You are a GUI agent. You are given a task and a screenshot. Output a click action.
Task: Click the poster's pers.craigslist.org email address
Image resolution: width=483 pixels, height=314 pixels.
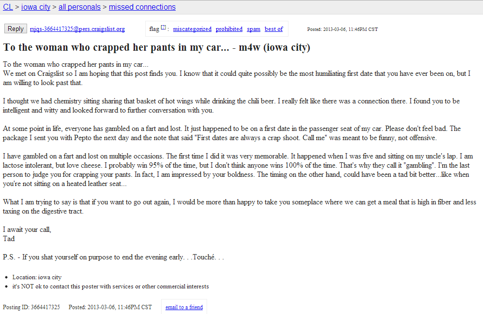click(77, 29)
